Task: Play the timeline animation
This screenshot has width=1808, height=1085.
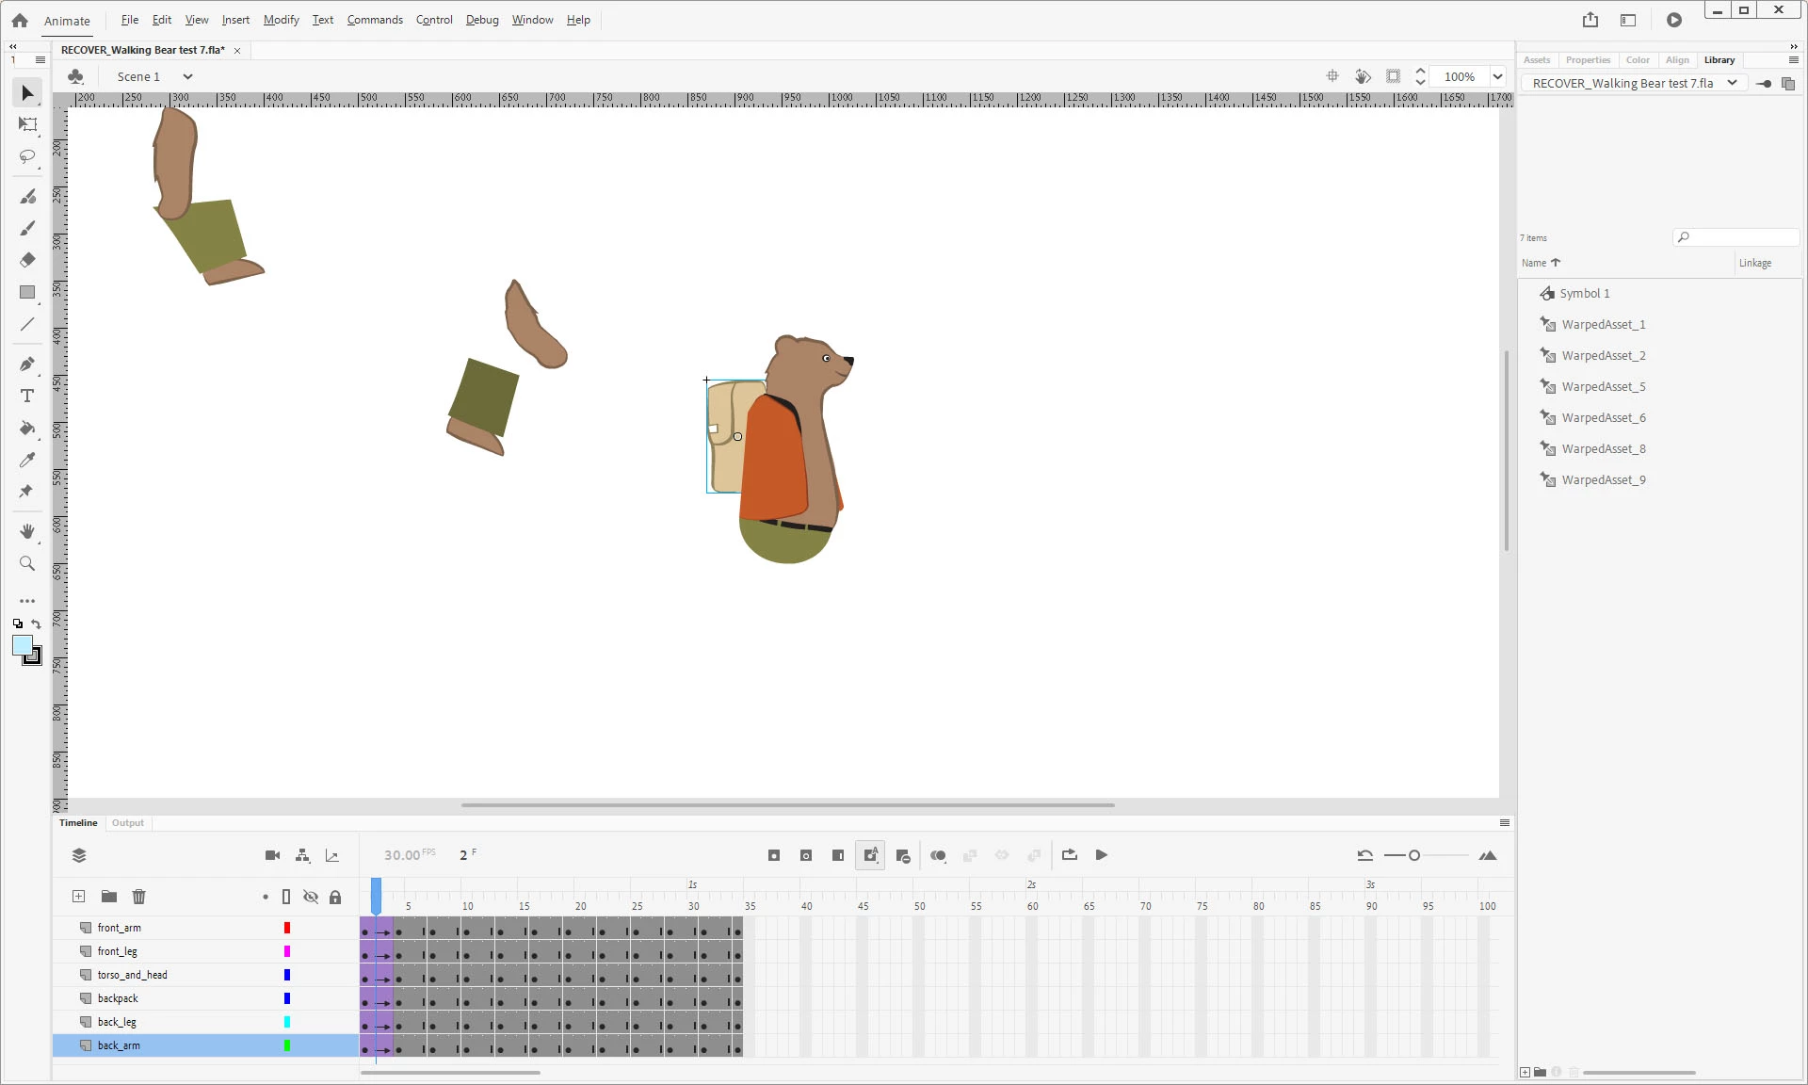Action: pyautogui.click(x=1101, y=855)
